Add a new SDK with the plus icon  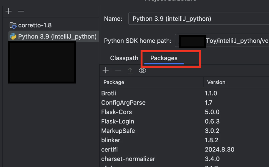(9, 11)
